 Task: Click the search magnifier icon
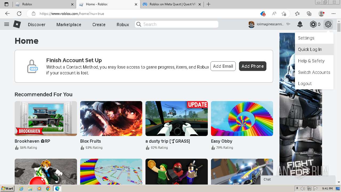[x=139, y=24]
